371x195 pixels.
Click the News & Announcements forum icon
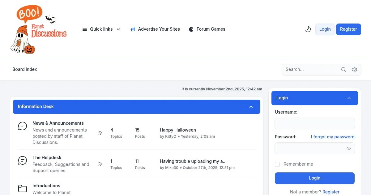pyautogui.click(x=23, y=126)
